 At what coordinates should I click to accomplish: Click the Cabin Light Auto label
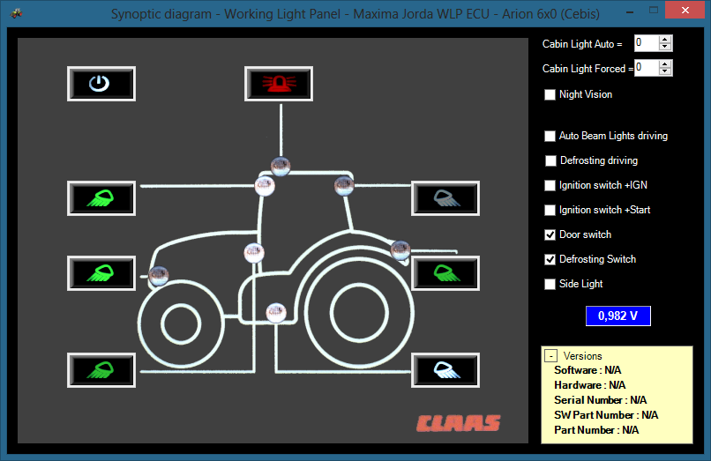click(582, 44)
